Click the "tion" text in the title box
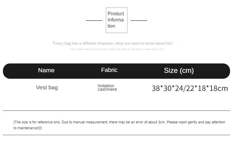Screen dimensions: 233x141 click(x=111, y=26)
